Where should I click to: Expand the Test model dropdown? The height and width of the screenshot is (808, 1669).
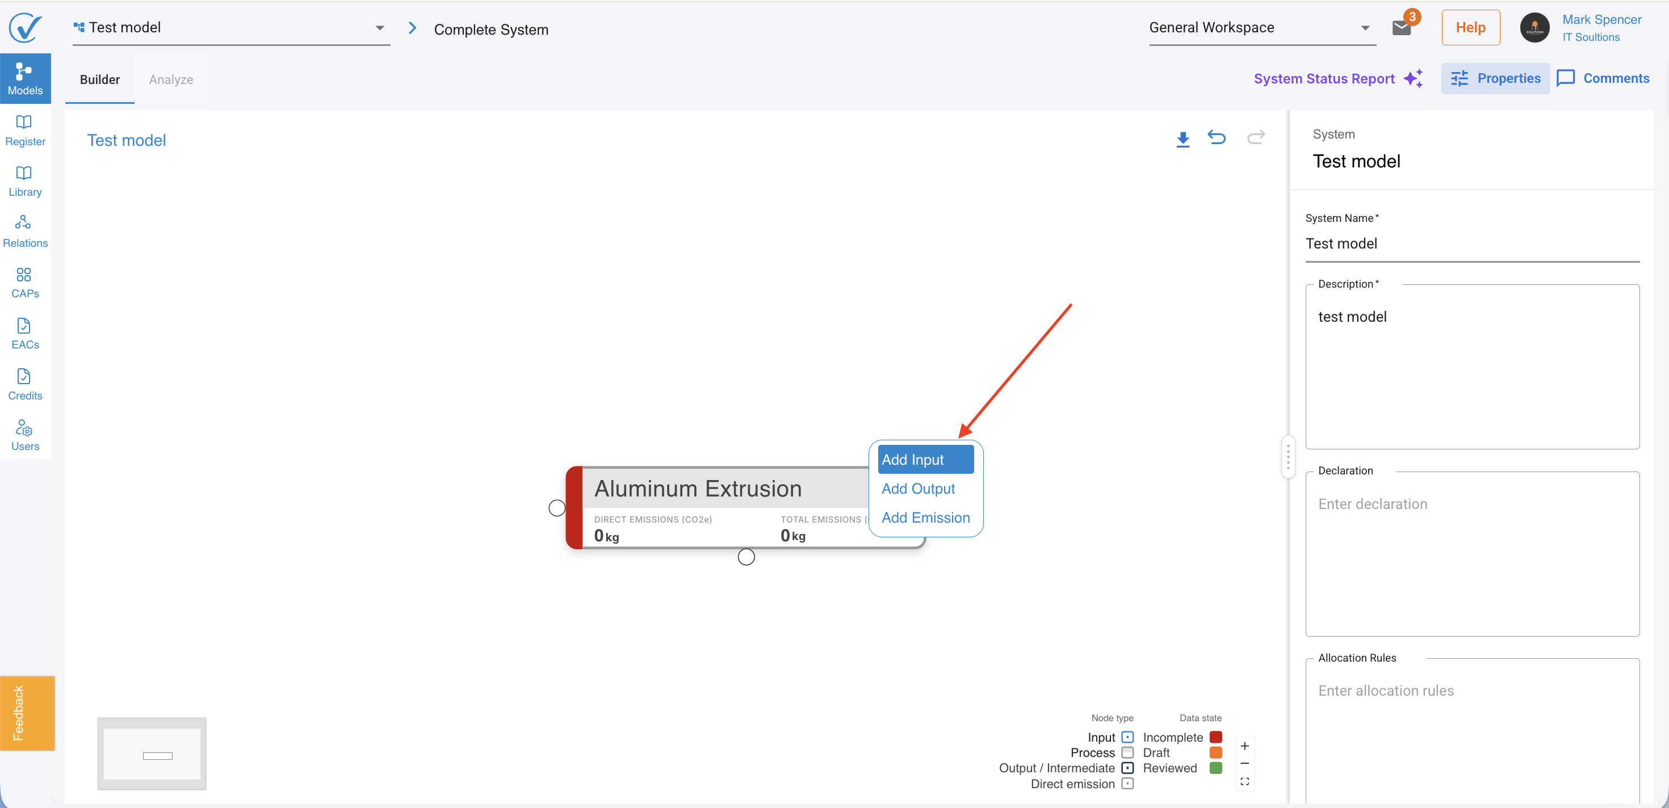pyautogui.click(x=380, y=28)
